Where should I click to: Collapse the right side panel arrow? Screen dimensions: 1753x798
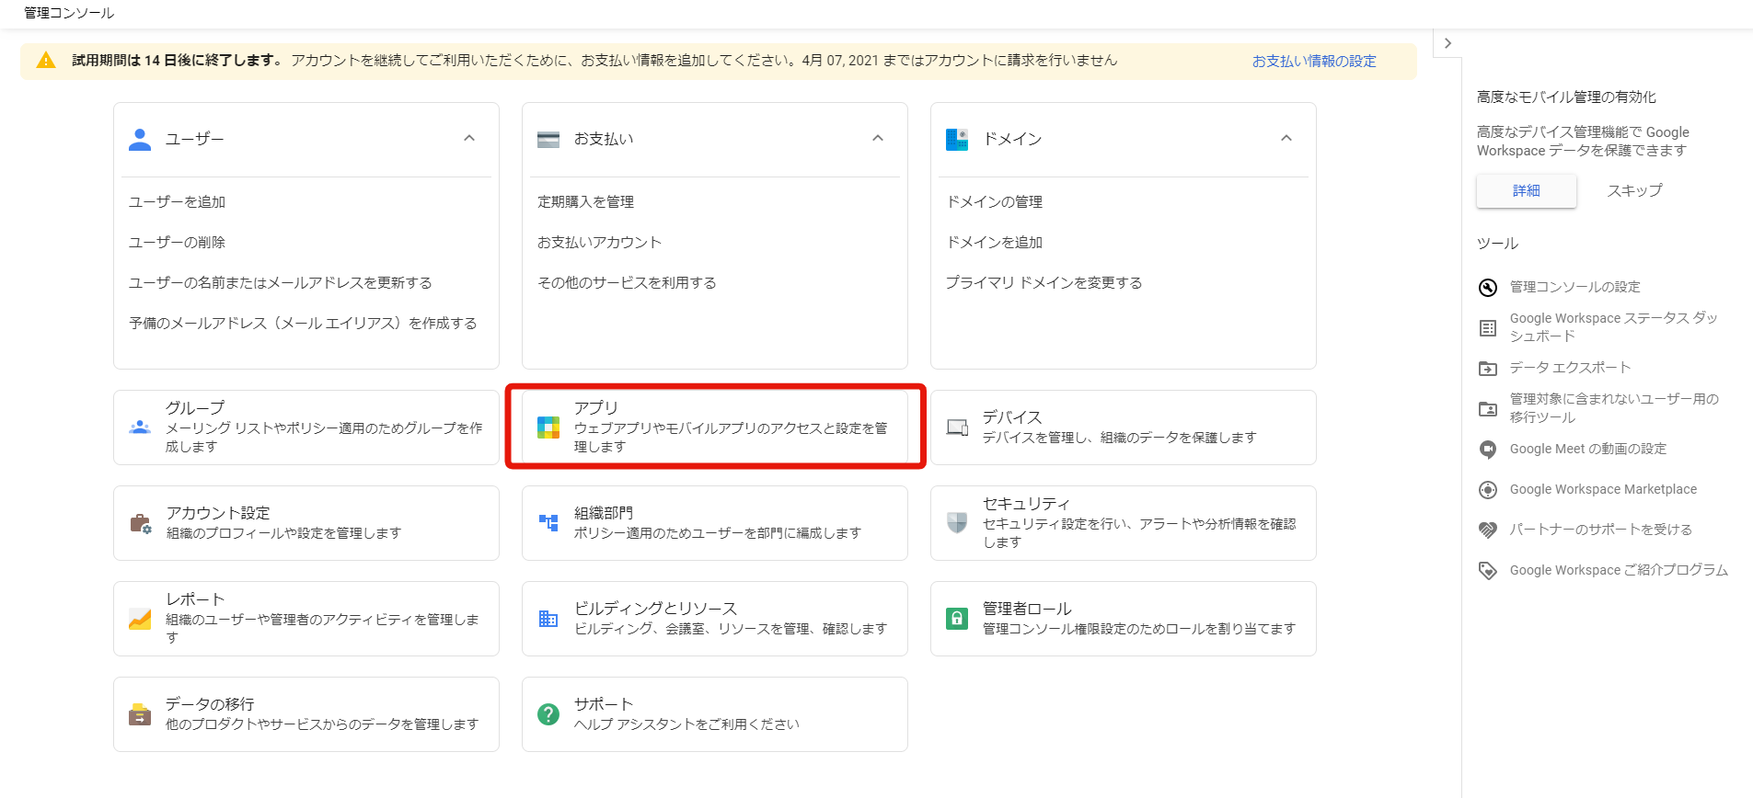coord(1447,43)
